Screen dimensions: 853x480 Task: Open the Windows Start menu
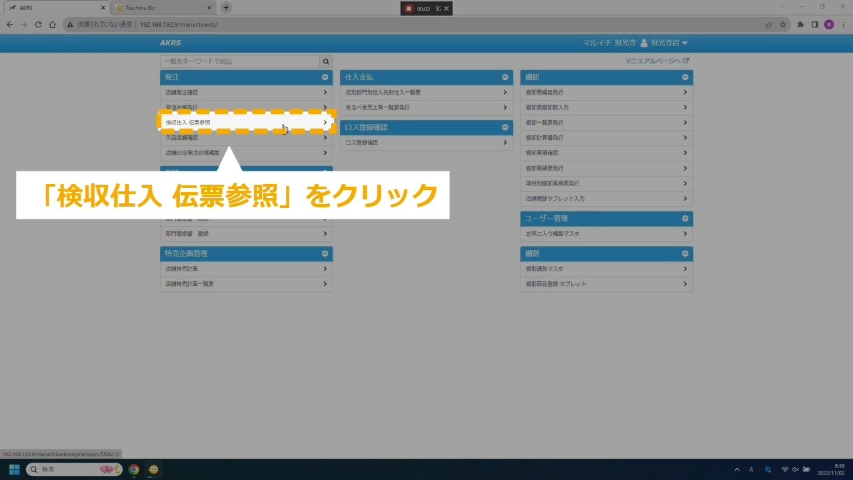(14, 469)
